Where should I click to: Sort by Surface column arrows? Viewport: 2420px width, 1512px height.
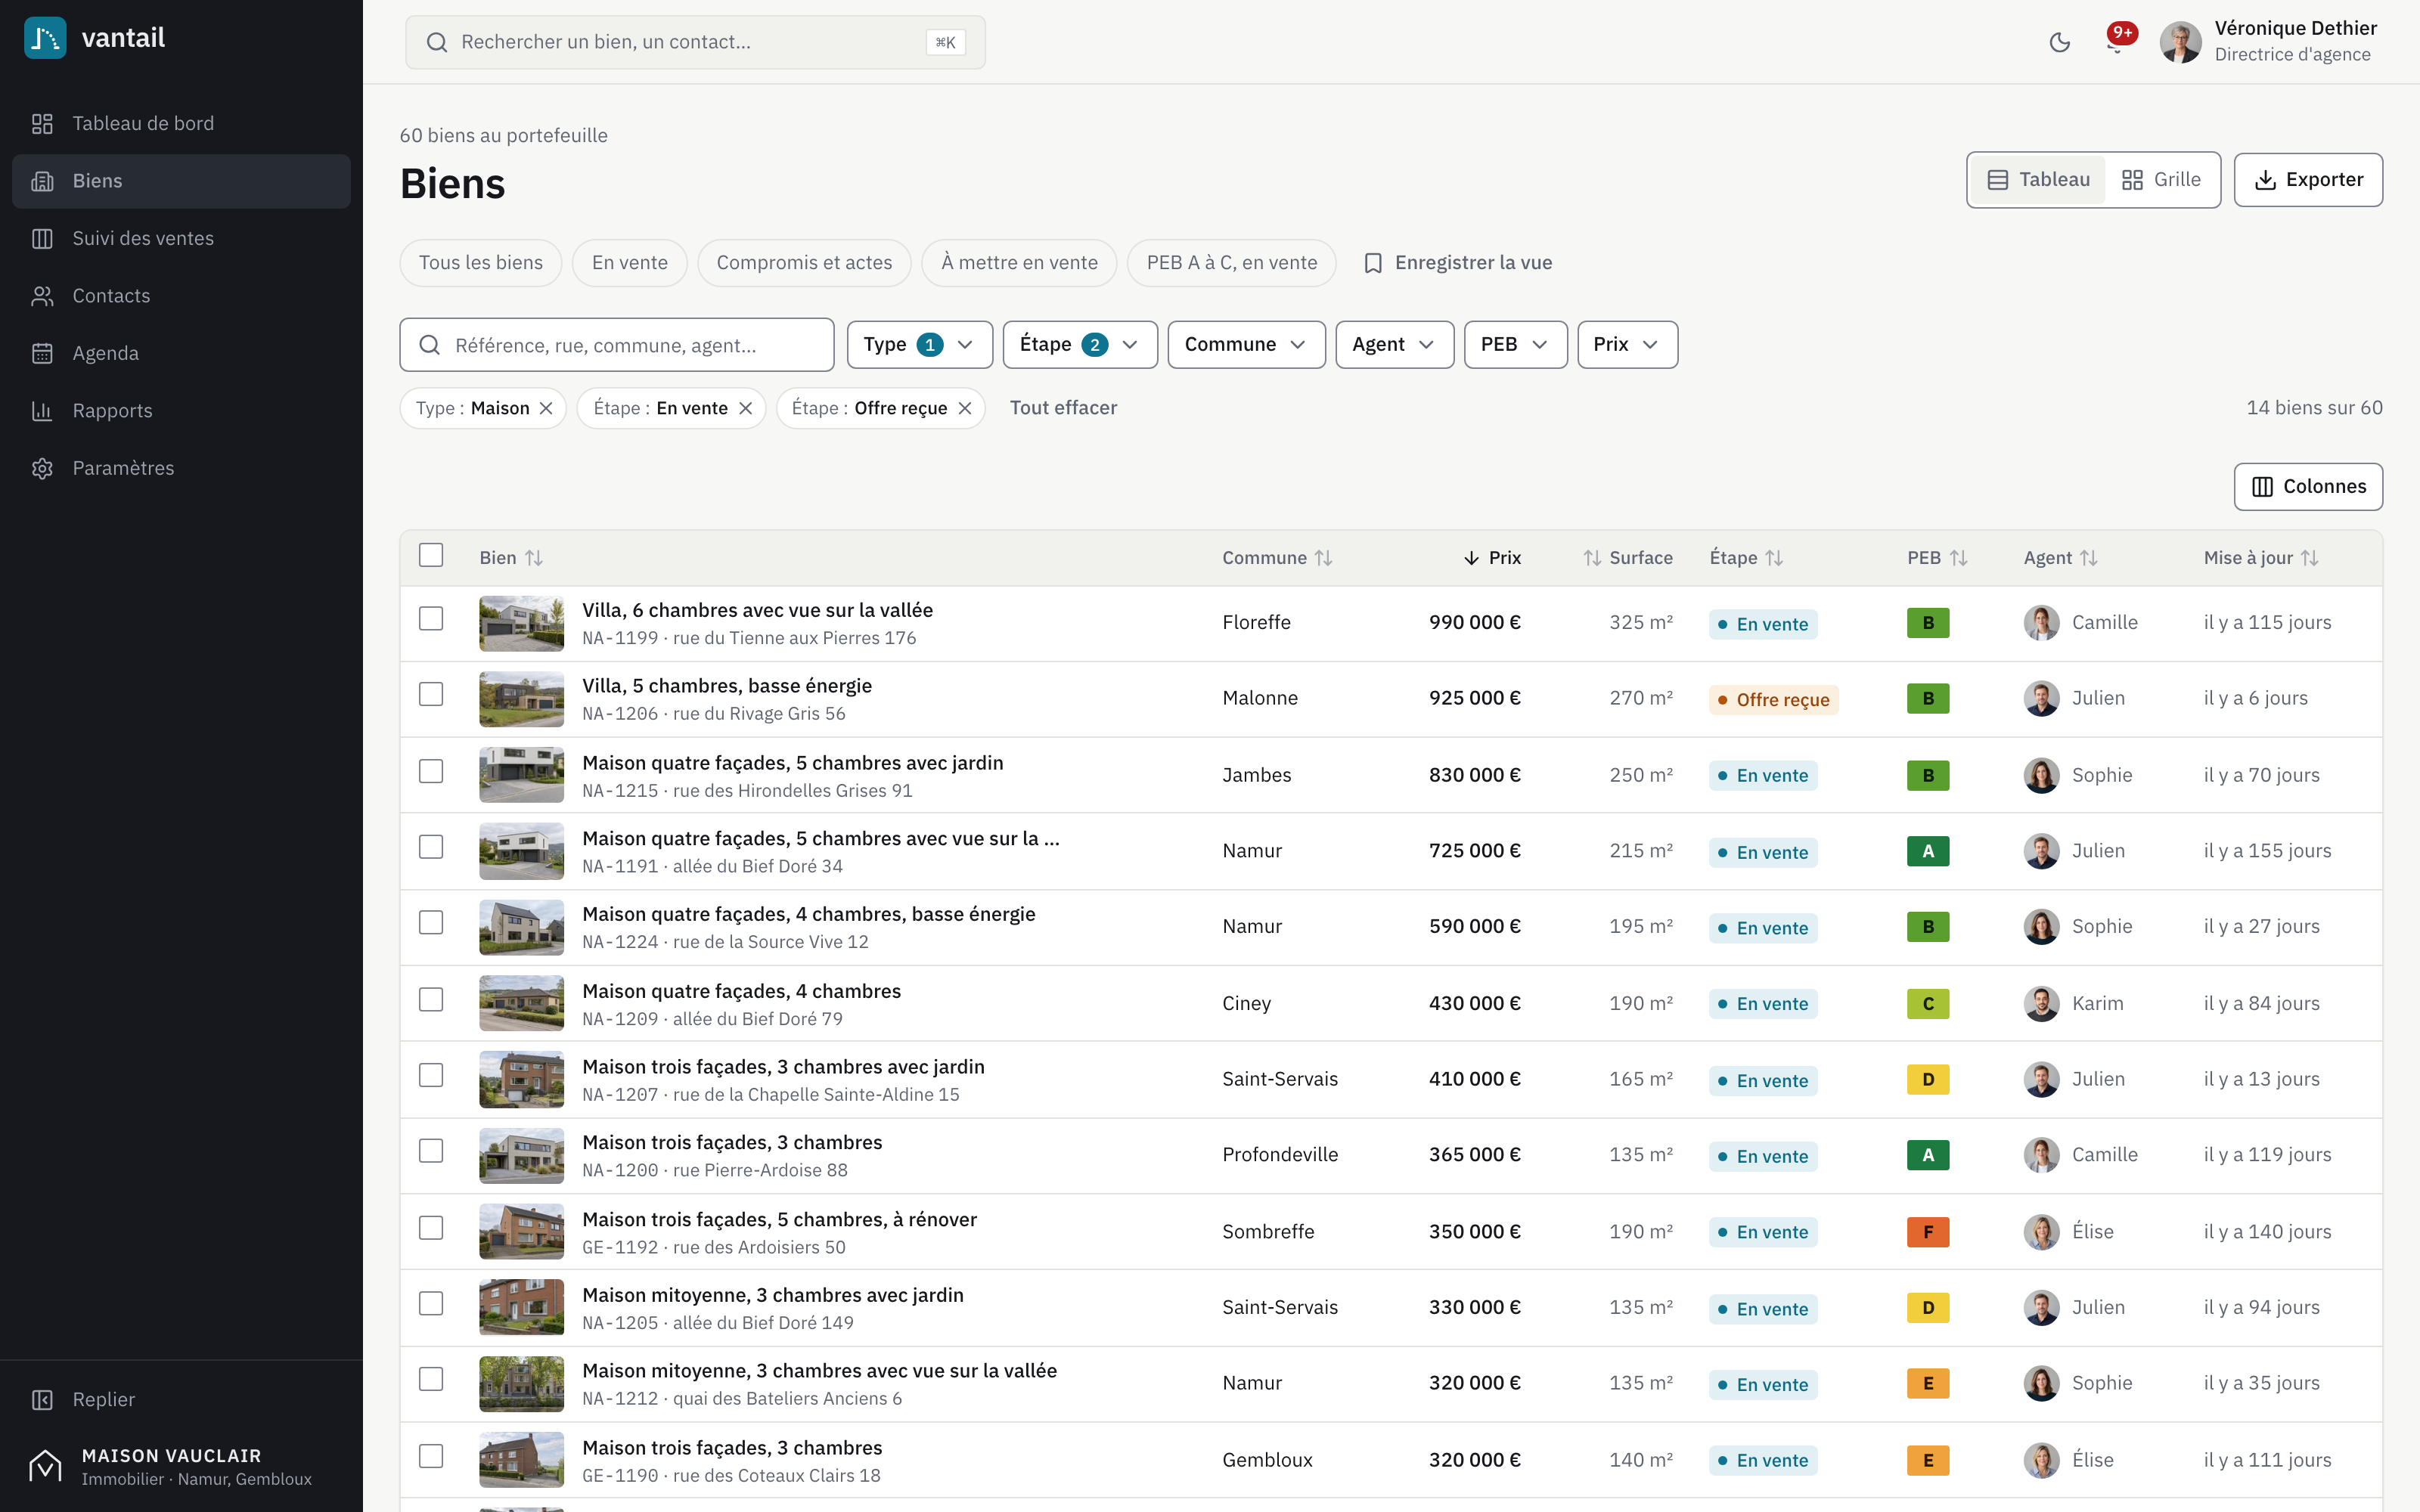click(x=1592, y=558)
